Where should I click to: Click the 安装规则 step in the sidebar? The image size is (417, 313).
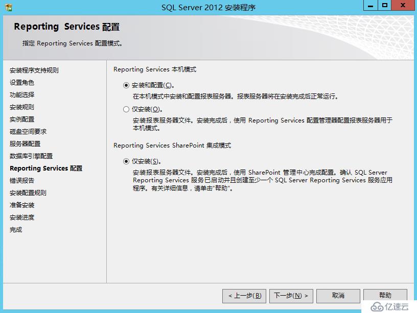point(22,107)
